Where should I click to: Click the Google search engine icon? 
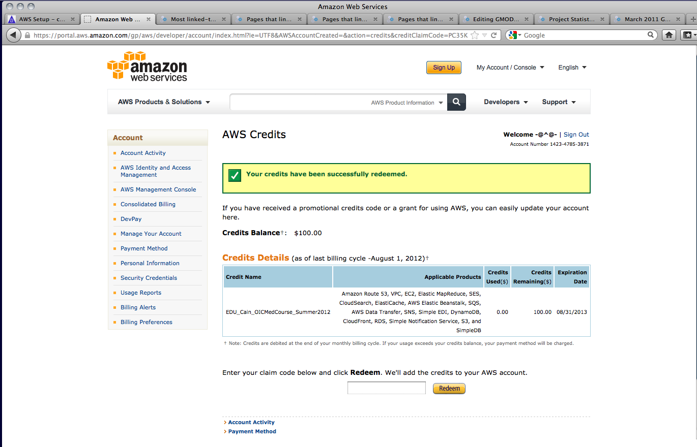(512, 35)
